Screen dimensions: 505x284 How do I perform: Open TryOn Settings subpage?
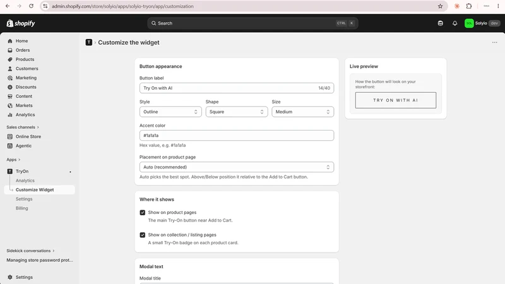point(24,199)
